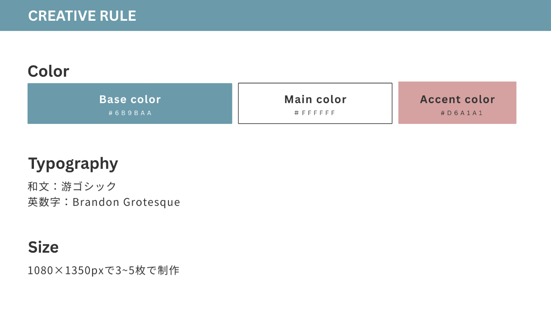Select the #FFFFFF hex code text
Image resolution: width=551 pixels, height=310 pixels.
pos(315,113)
